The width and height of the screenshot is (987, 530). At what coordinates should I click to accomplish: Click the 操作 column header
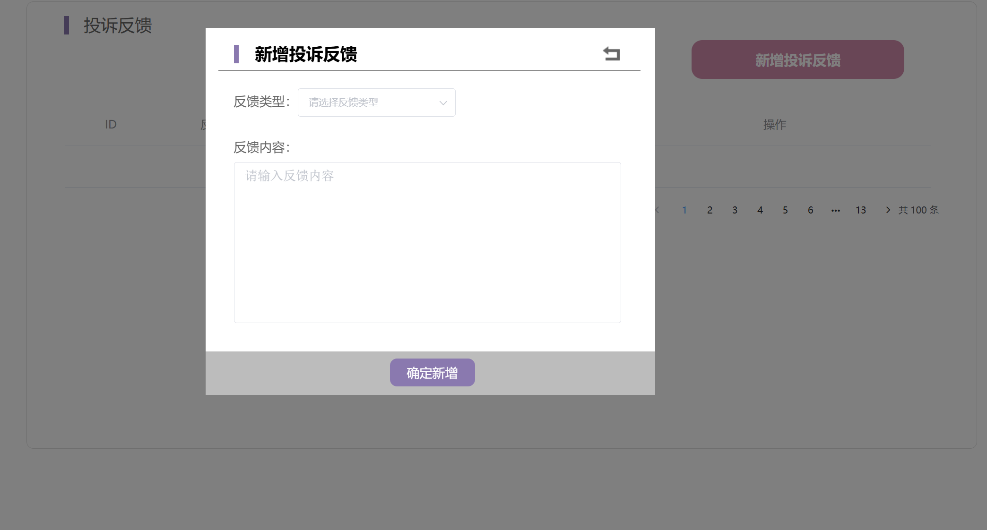[x=775, y=124]
